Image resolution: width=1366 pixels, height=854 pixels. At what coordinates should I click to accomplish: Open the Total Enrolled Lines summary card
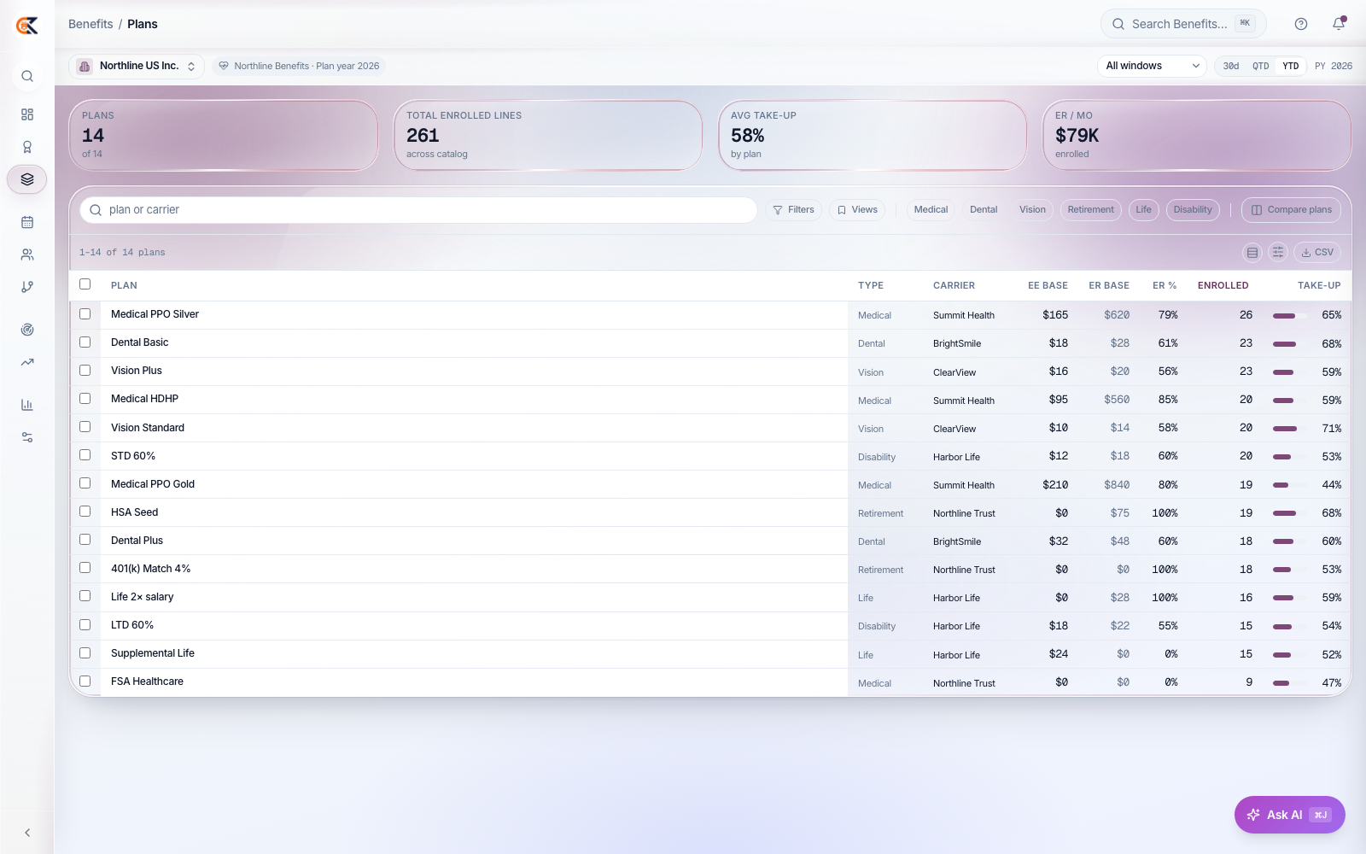coord(548,136)
